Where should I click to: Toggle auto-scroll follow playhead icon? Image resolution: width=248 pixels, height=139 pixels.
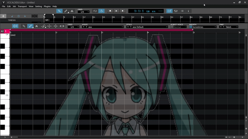[x=101, y=11]
